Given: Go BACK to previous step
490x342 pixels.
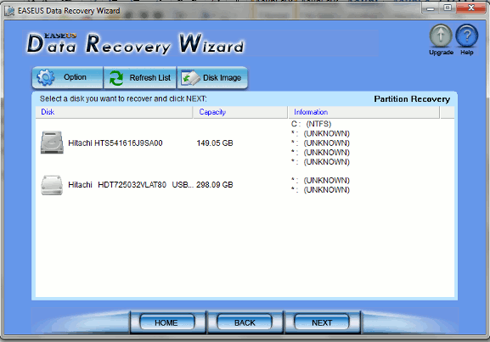Looking at the screenshot, I should (245, 322).
